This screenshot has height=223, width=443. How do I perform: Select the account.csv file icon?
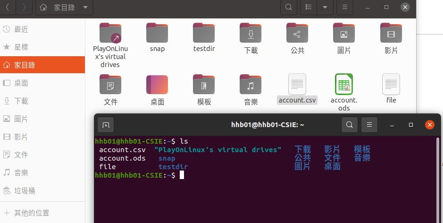pyautogui.click(x=297, y=84)
